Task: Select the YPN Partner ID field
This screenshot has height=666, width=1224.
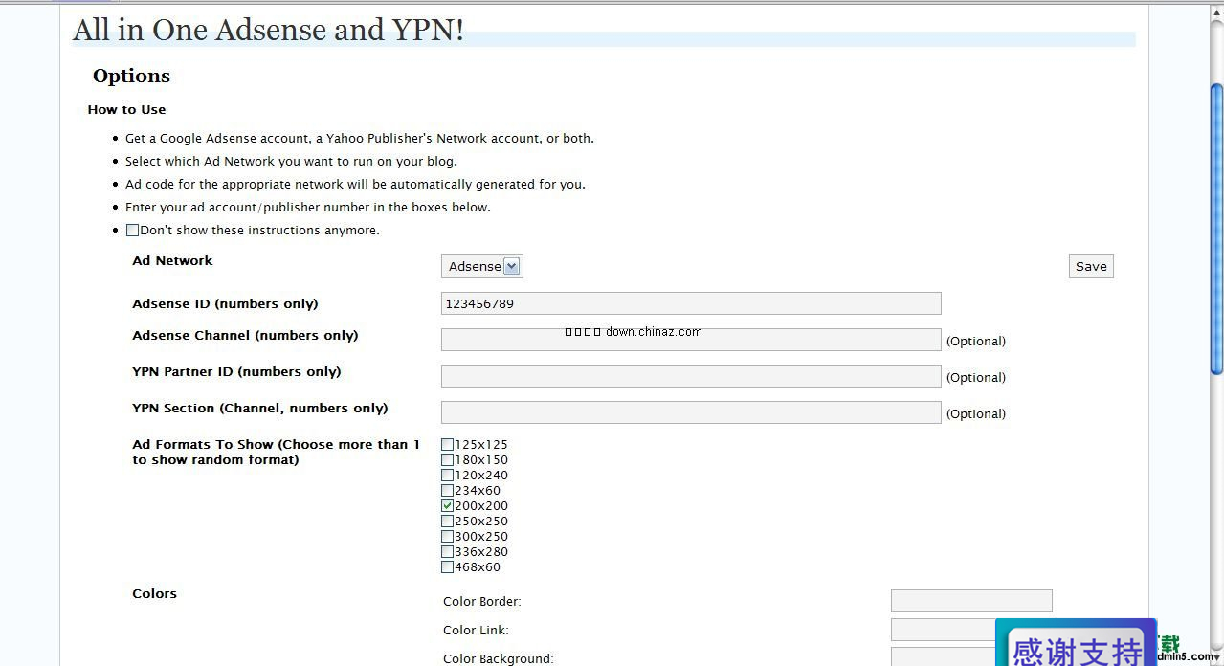Action: coord(691,376)
